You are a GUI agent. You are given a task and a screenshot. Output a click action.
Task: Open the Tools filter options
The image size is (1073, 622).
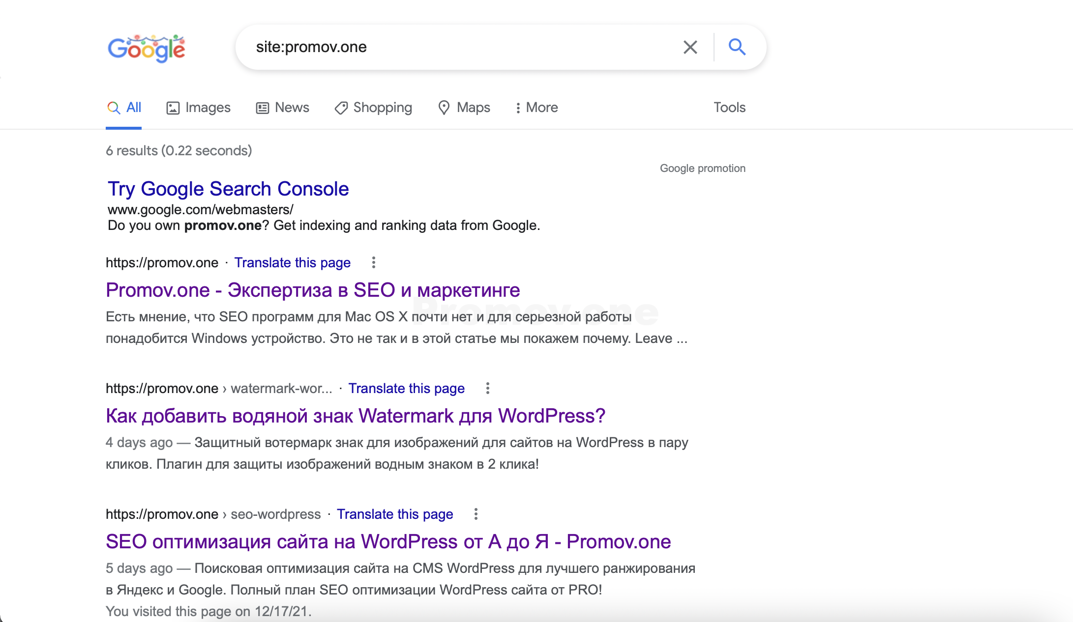click(x=729, y=108)
